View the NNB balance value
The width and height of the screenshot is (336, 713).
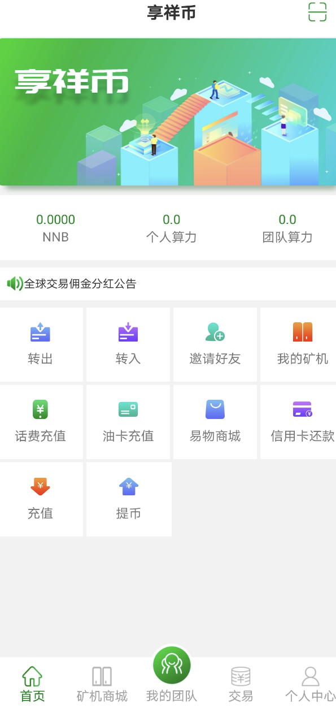(x=56, y=219)
